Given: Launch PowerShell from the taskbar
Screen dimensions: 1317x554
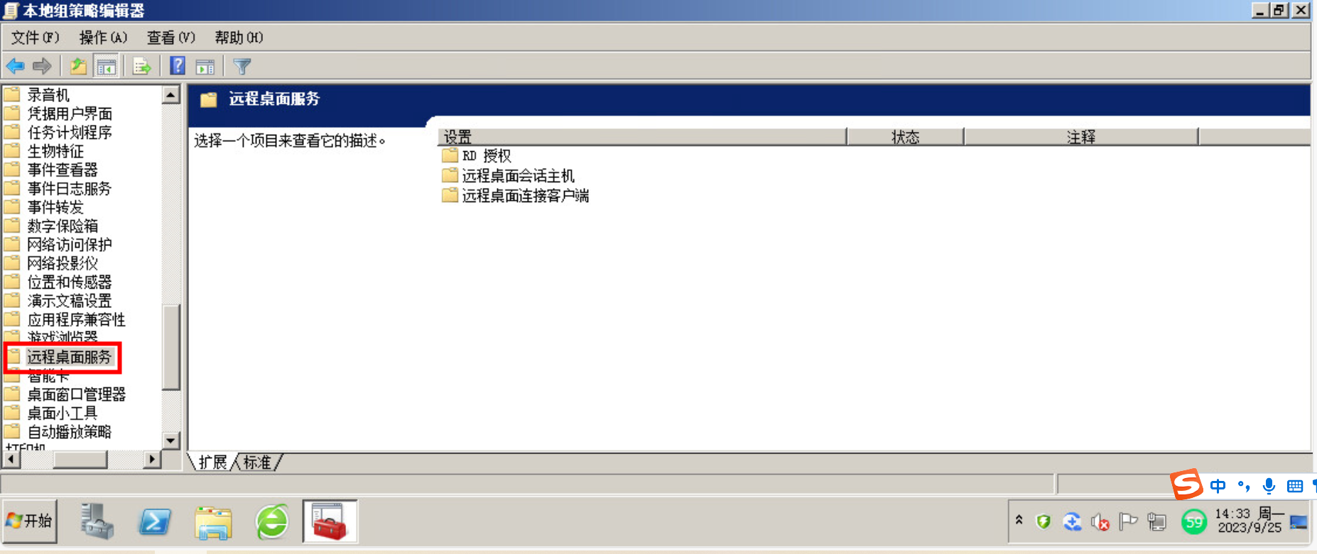Looking at the screenshot, I should (x=155, y=523).
